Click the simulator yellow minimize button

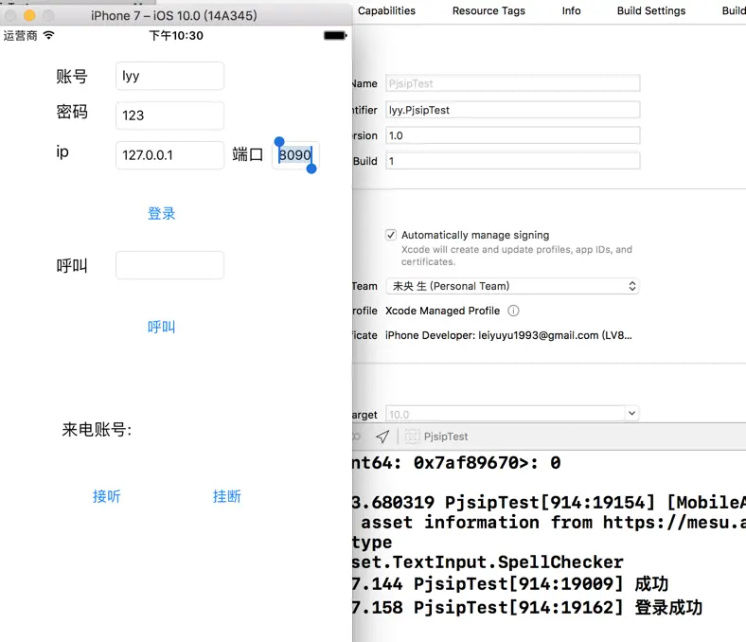pyautogui.click(x=29, y=16)
